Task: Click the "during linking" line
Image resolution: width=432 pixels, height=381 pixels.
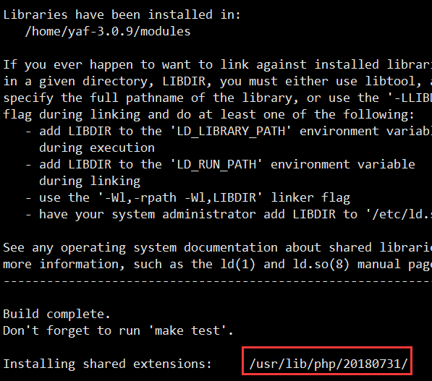Action: point(90,181)
